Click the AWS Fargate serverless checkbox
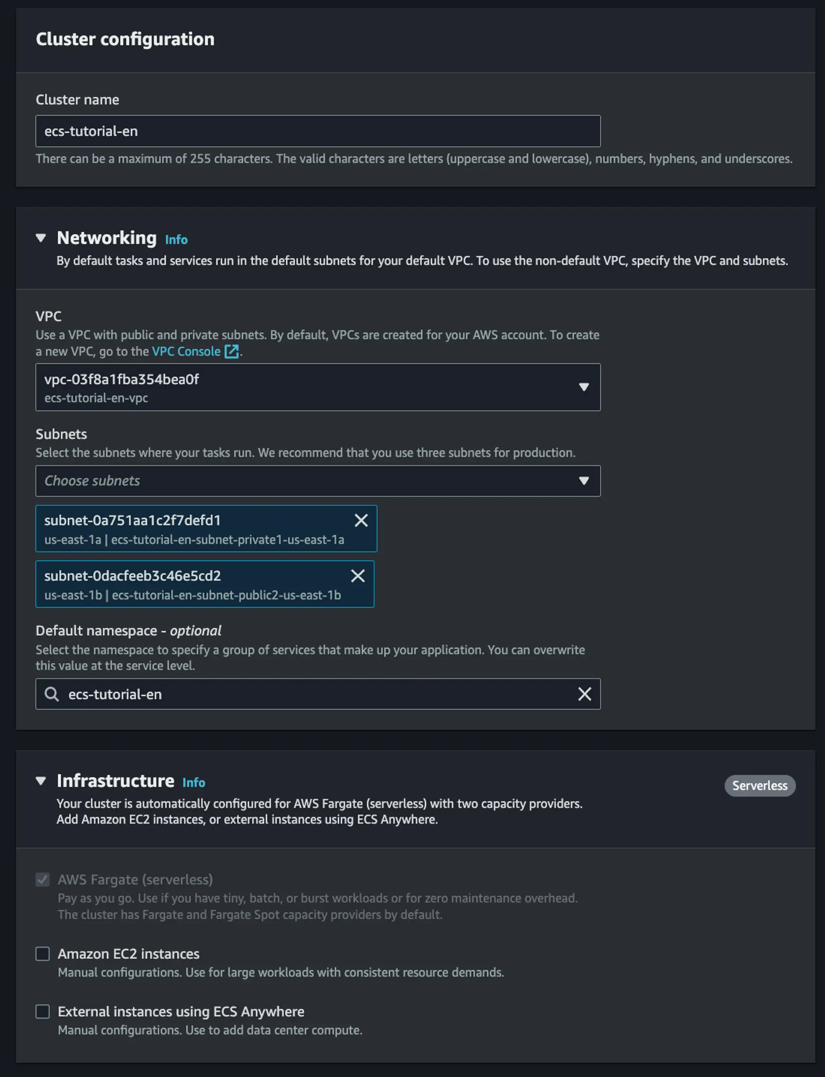 (x=43, y=879)
